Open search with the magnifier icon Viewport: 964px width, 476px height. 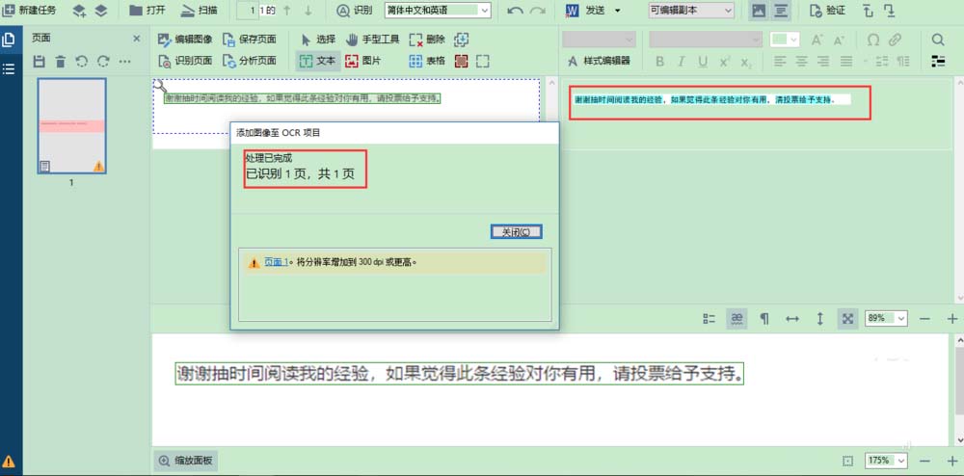point(937,40)
